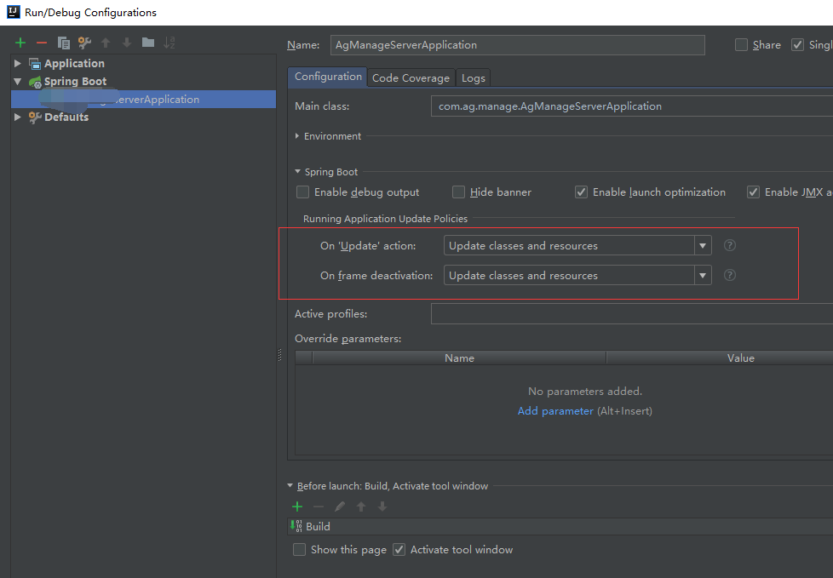This screenshot has height=578, width=833.
Task: Add a new run configuration
Action: point(20,42)
